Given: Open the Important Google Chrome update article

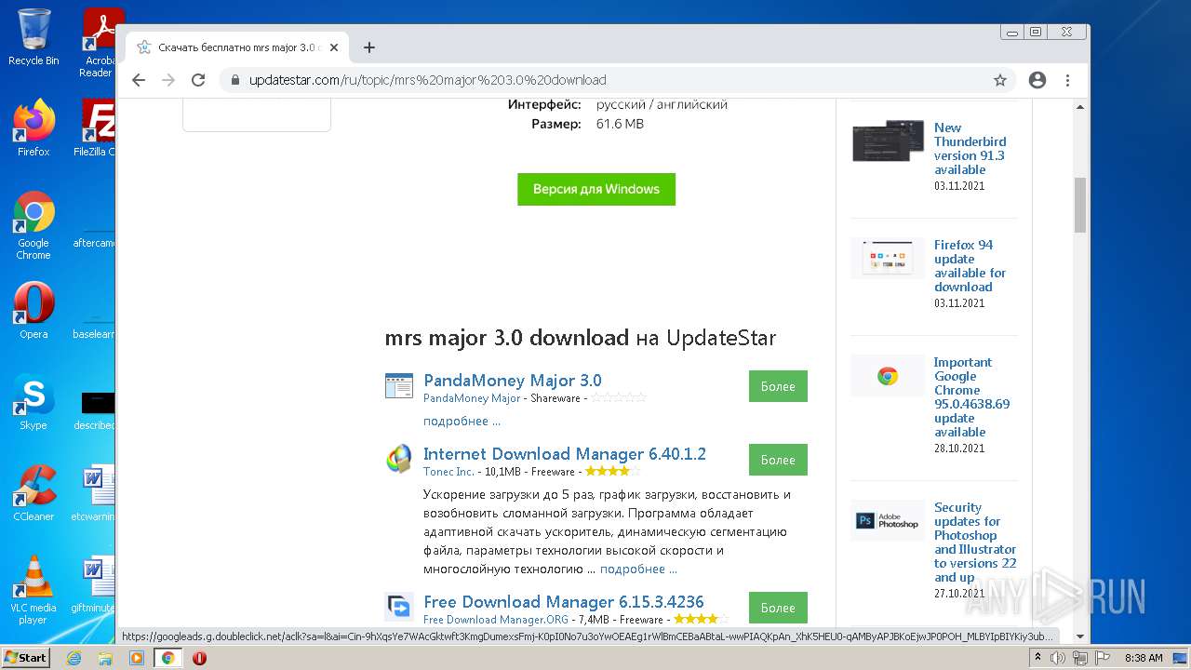Looking at the screenshot, I should click(971, 397).
